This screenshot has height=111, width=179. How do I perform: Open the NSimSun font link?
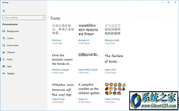click(x=57, y=40)
